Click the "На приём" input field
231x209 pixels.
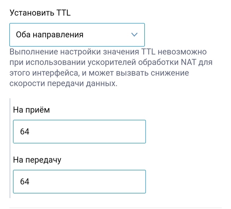tap(79, 132)
